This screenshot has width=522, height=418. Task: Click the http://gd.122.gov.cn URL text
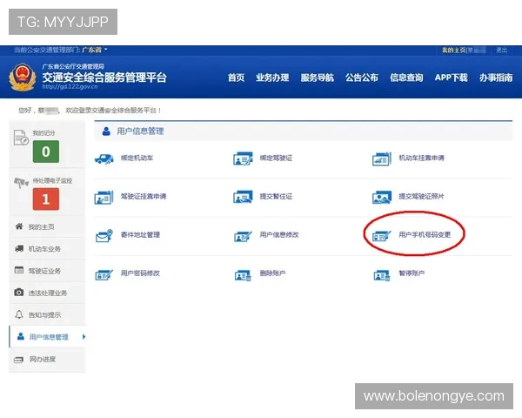point(70,87)
